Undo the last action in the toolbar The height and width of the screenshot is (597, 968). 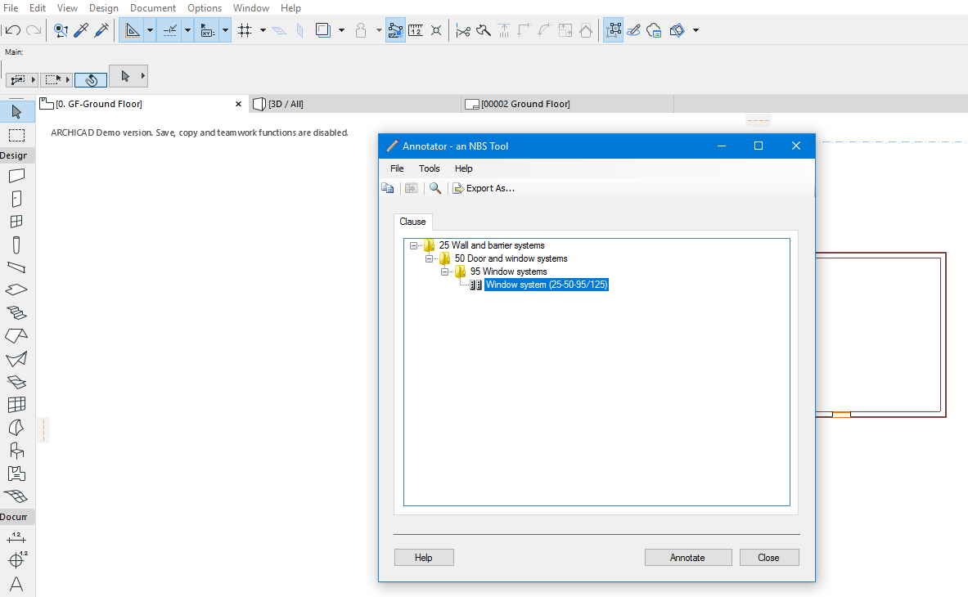click(13, 30)
